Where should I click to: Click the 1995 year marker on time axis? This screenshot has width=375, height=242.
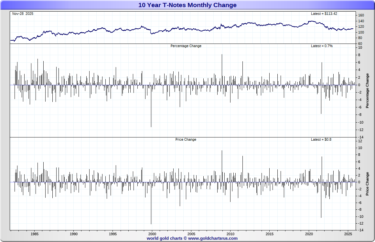[x=113, y=234]
